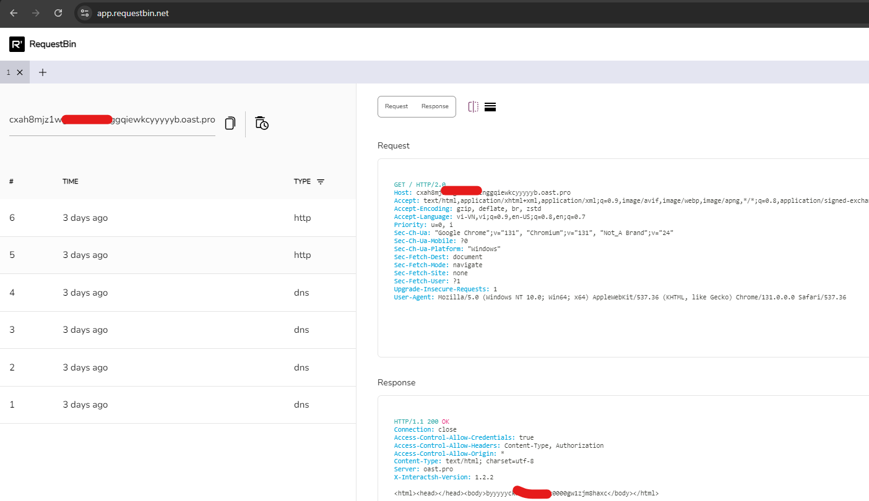The height and width of the screenshot is (501, 869).
Task: Open the filter icon next to the TYPE column
Action: pyautogui.click(x=321, y=181)
